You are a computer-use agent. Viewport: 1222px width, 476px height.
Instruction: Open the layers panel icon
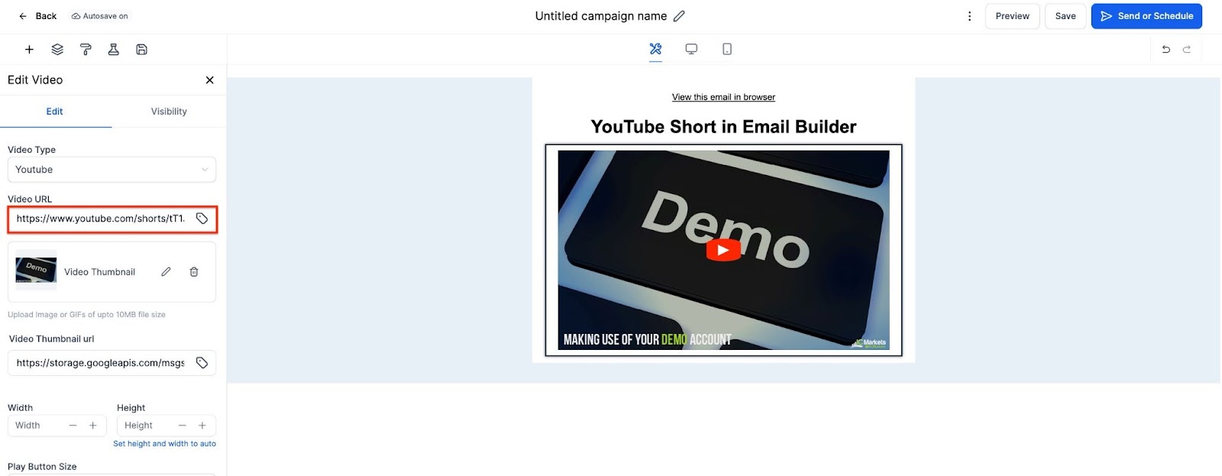pos(57,50)
